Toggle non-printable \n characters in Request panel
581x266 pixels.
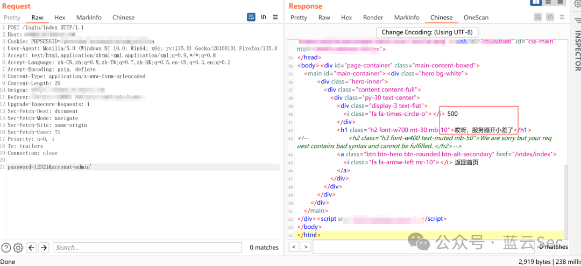coord(263,17)
